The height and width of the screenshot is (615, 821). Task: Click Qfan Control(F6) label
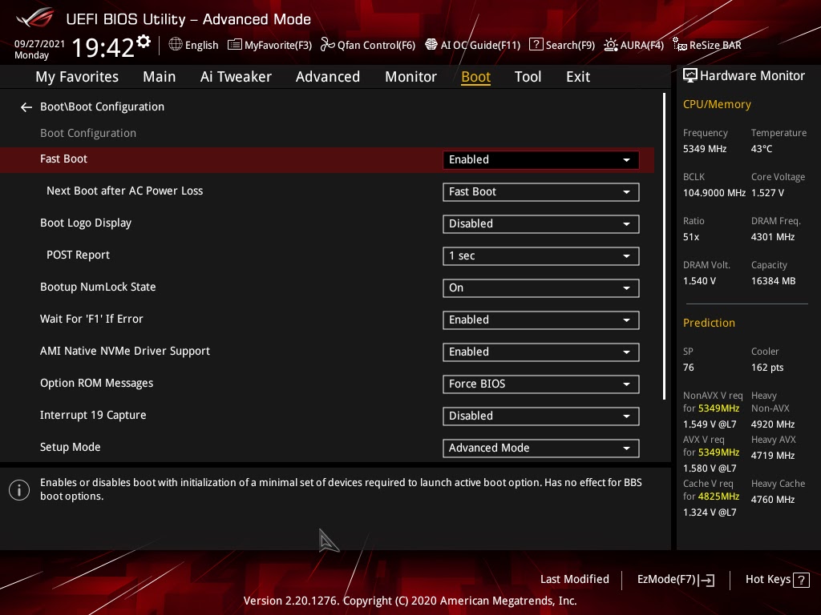[376, 45]
